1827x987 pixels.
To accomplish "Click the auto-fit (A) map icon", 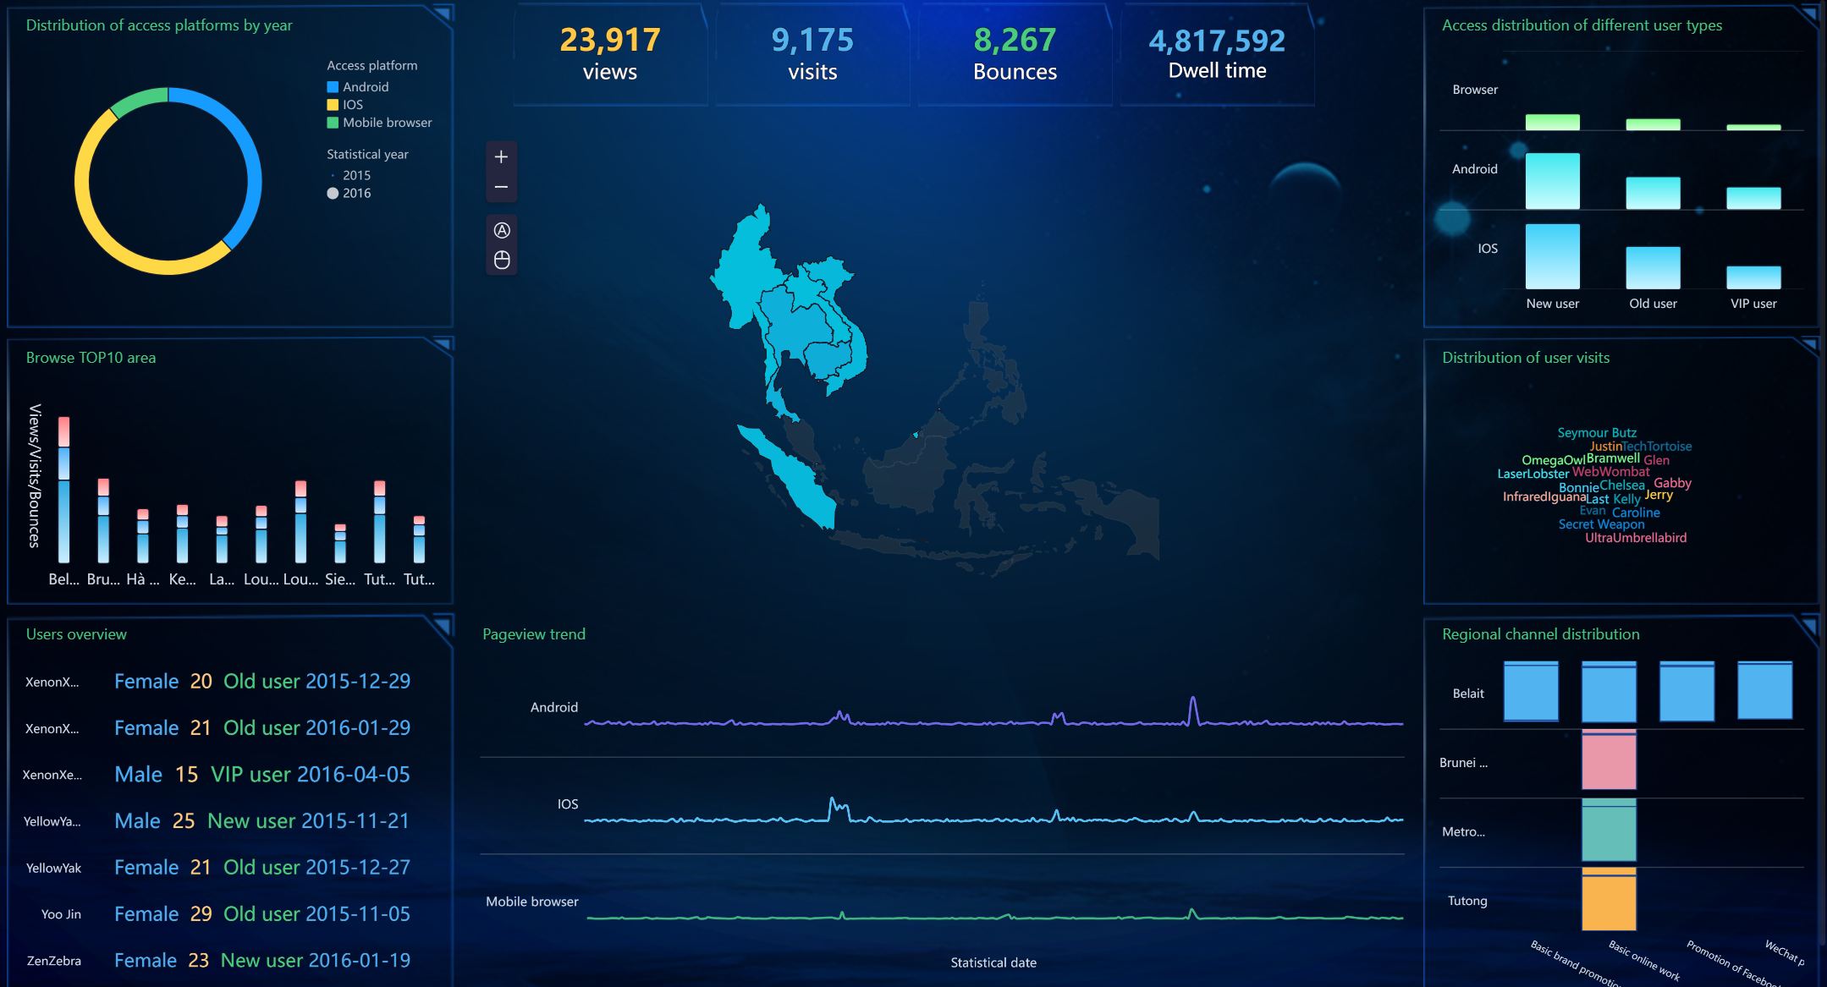I will click(x=501, y=230).
